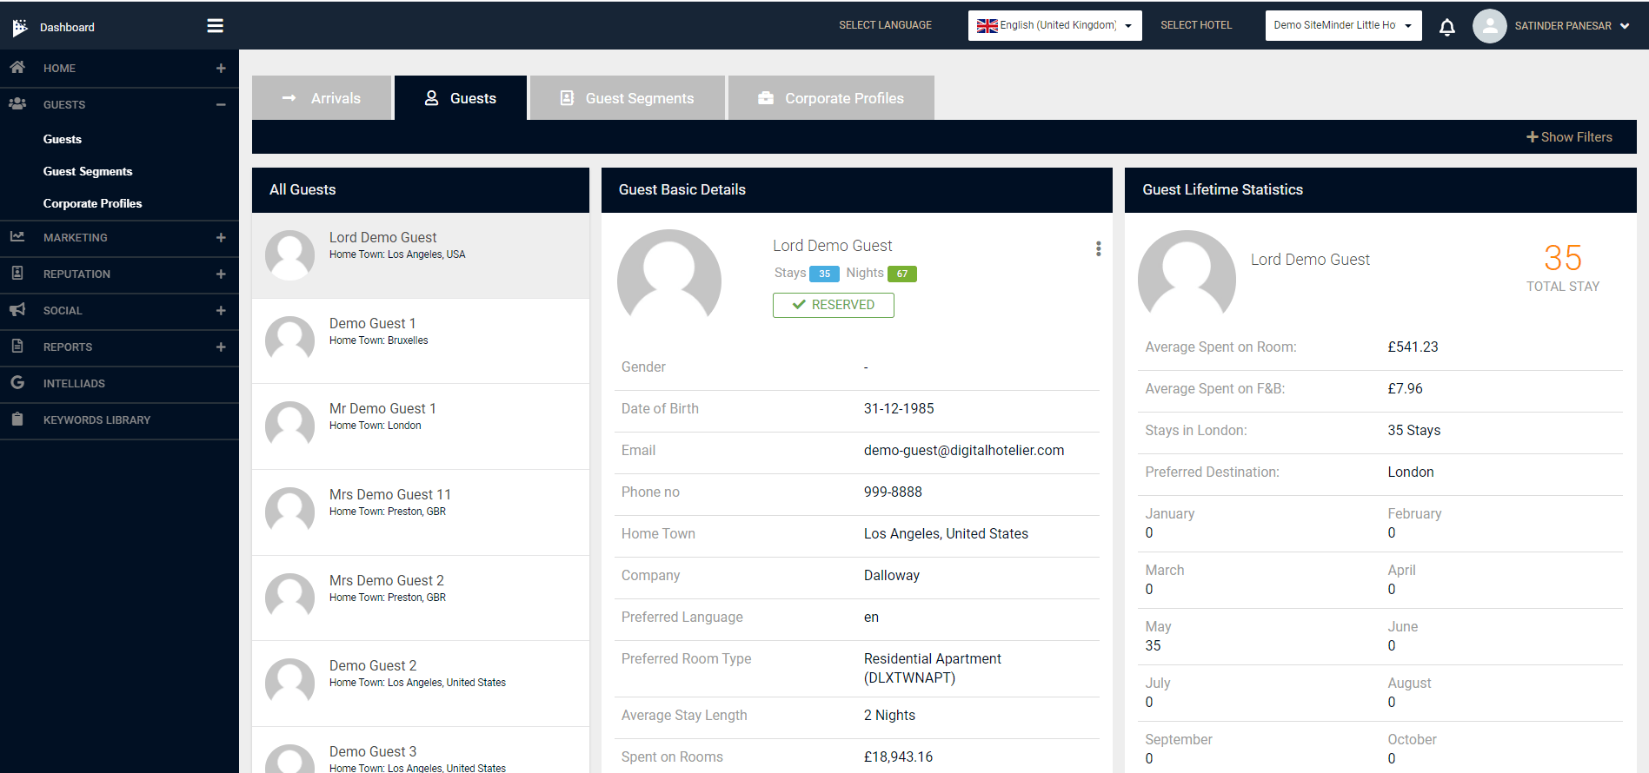Click the email demo-guest@digitalhotelier.com

[x=963, y=450]
